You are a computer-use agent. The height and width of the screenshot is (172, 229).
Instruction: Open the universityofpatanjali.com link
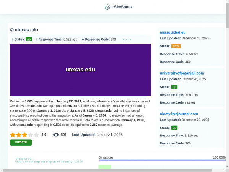(x=182, y=73)
